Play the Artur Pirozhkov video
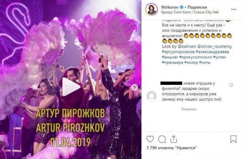 (x=71, y=87)
